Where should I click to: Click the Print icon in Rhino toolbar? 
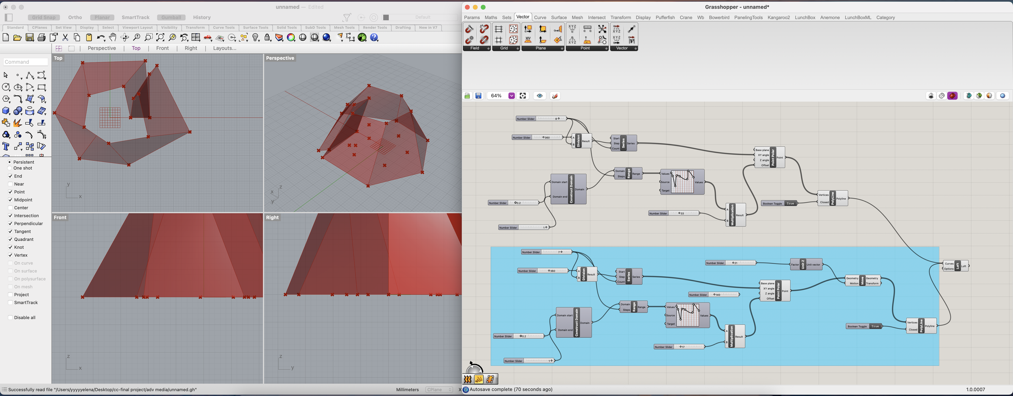(41, 38)
